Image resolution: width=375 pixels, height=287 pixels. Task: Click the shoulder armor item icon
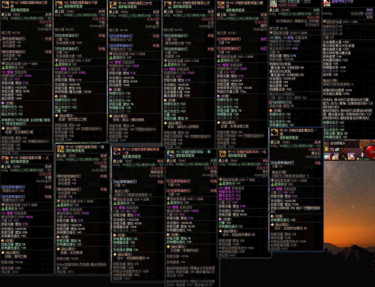pos(5,5)
